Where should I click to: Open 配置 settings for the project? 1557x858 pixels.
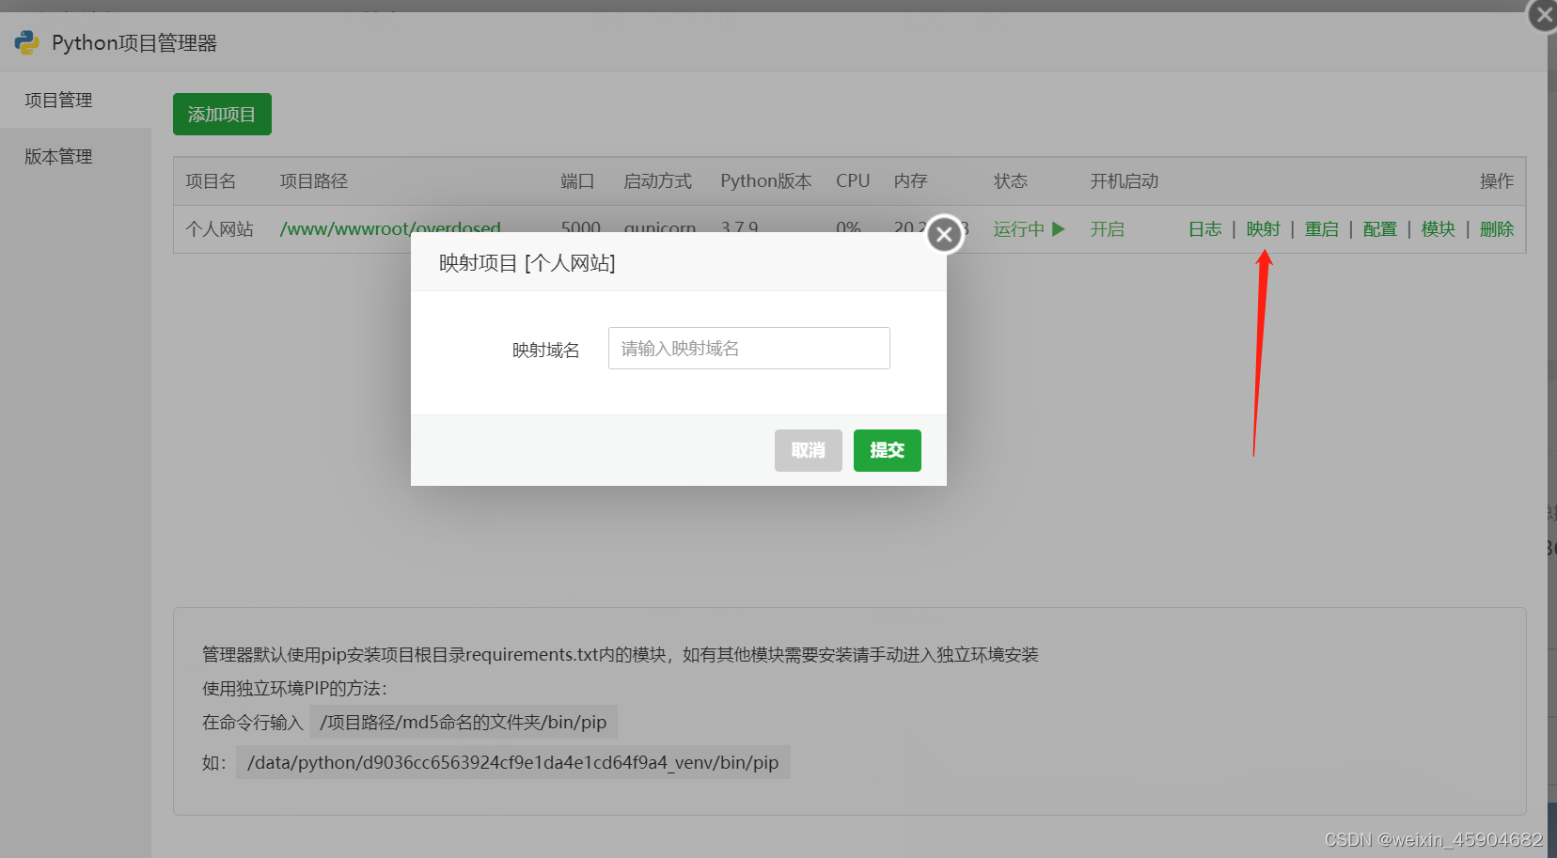1379,228
